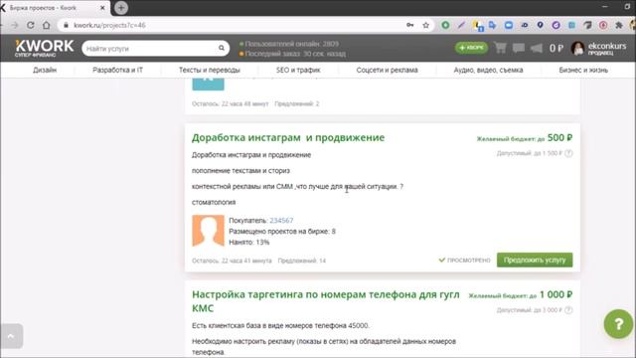636x358 pixels.
Task: Click the 'Просмотрено' checkmark label
Action: 464,260
